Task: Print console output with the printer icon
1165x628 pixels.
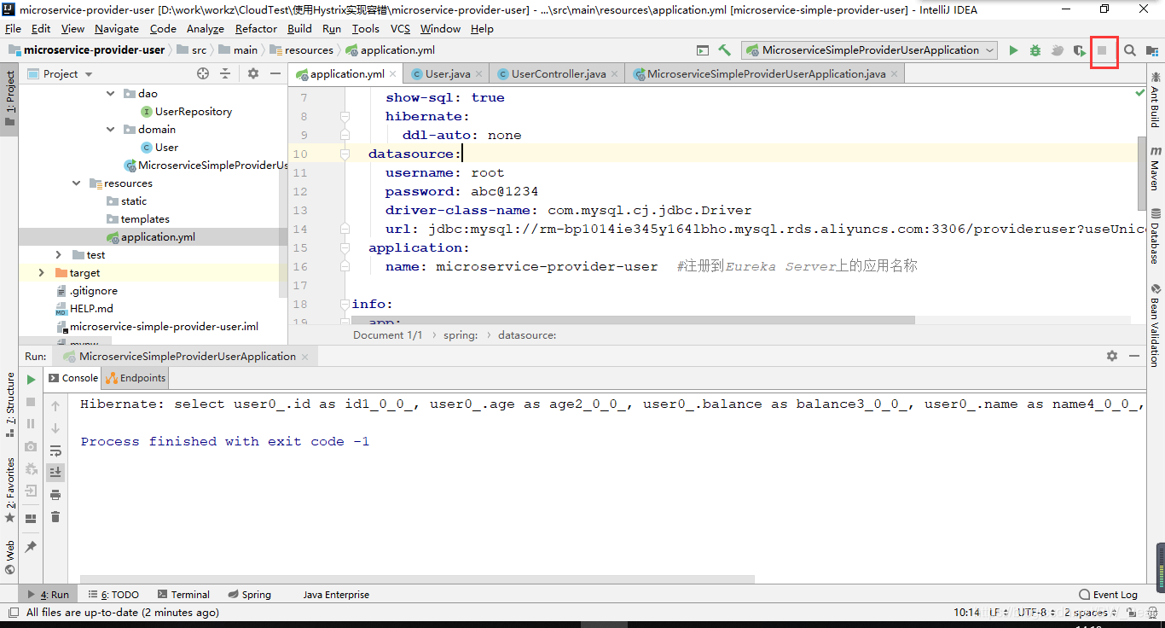Action: [55, 495]
